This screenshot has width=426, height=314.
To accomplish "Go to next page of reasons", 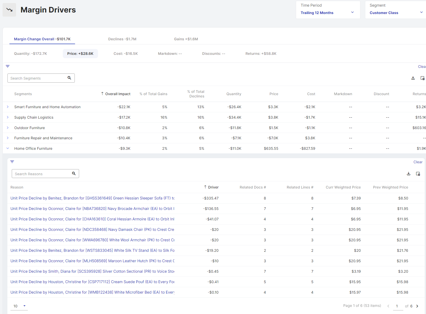I will [417, 306].
